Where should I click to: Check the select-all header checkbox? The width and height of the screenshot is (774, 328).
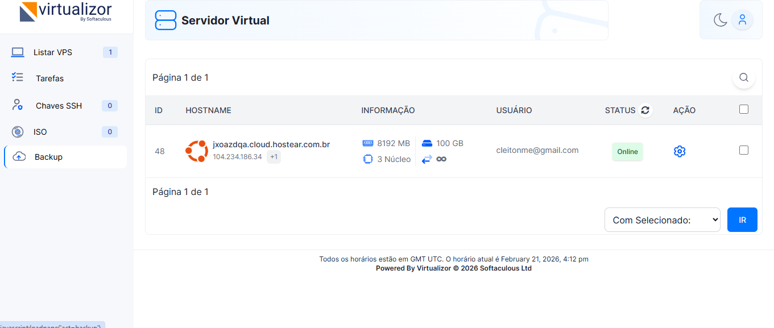743,110
